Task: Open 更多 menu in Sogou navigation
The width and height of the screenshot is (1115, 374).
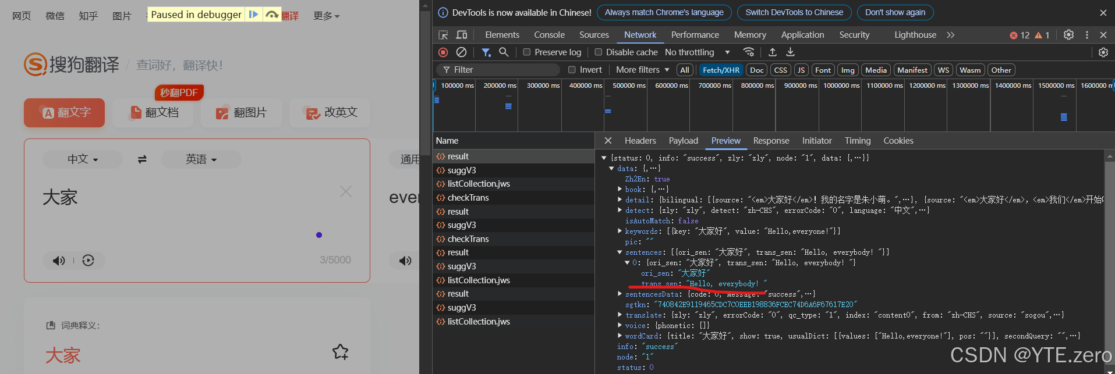Action: pyautogui.click(x=326, y=16)
